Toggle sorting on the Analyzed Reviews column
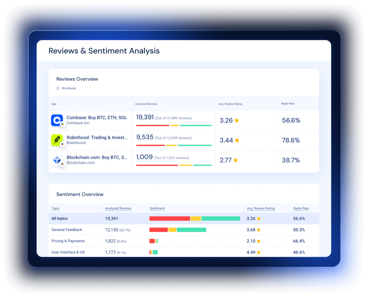Image resolution: width=368 pixels, height=297 pixels. click(x=118, y=209)
